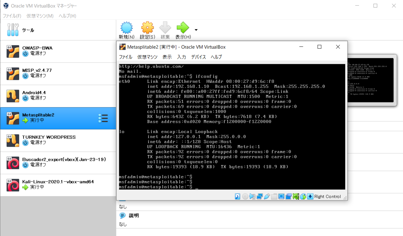Select the Kali-Linux-2020.1-vbox-amd64 virtual machine

pyautogui.click(x=58, y=185)
